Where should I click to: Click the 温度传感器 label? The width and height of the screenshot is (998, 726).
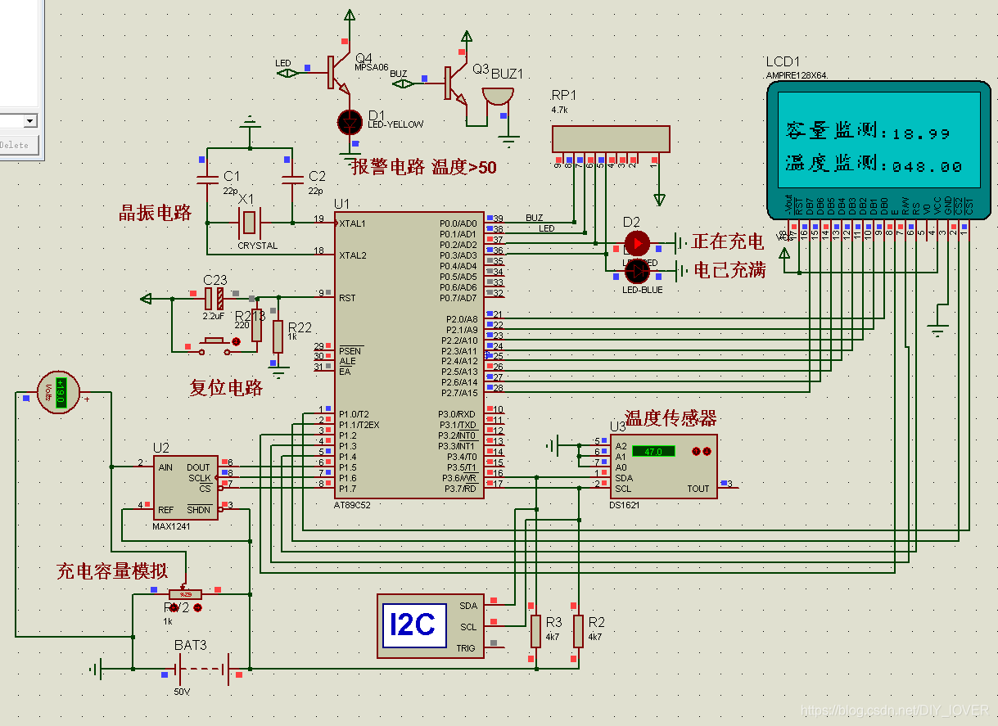[x=671, y=419]
